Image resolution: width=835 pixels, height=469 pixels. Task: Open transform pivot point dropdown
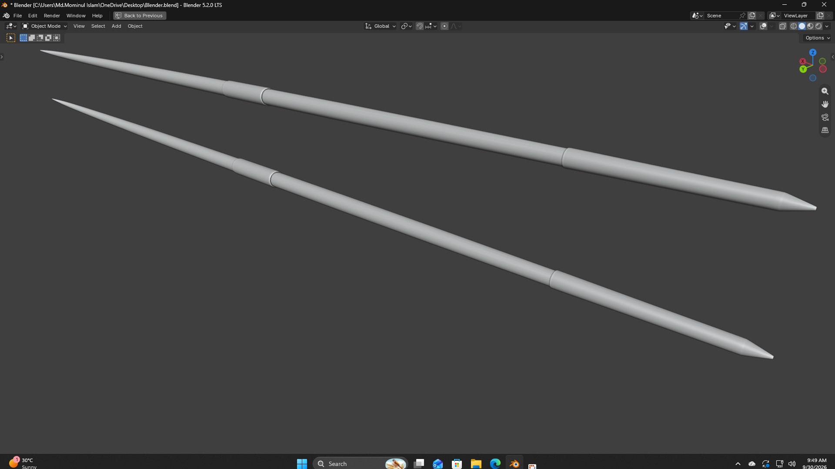coord(406,26)
